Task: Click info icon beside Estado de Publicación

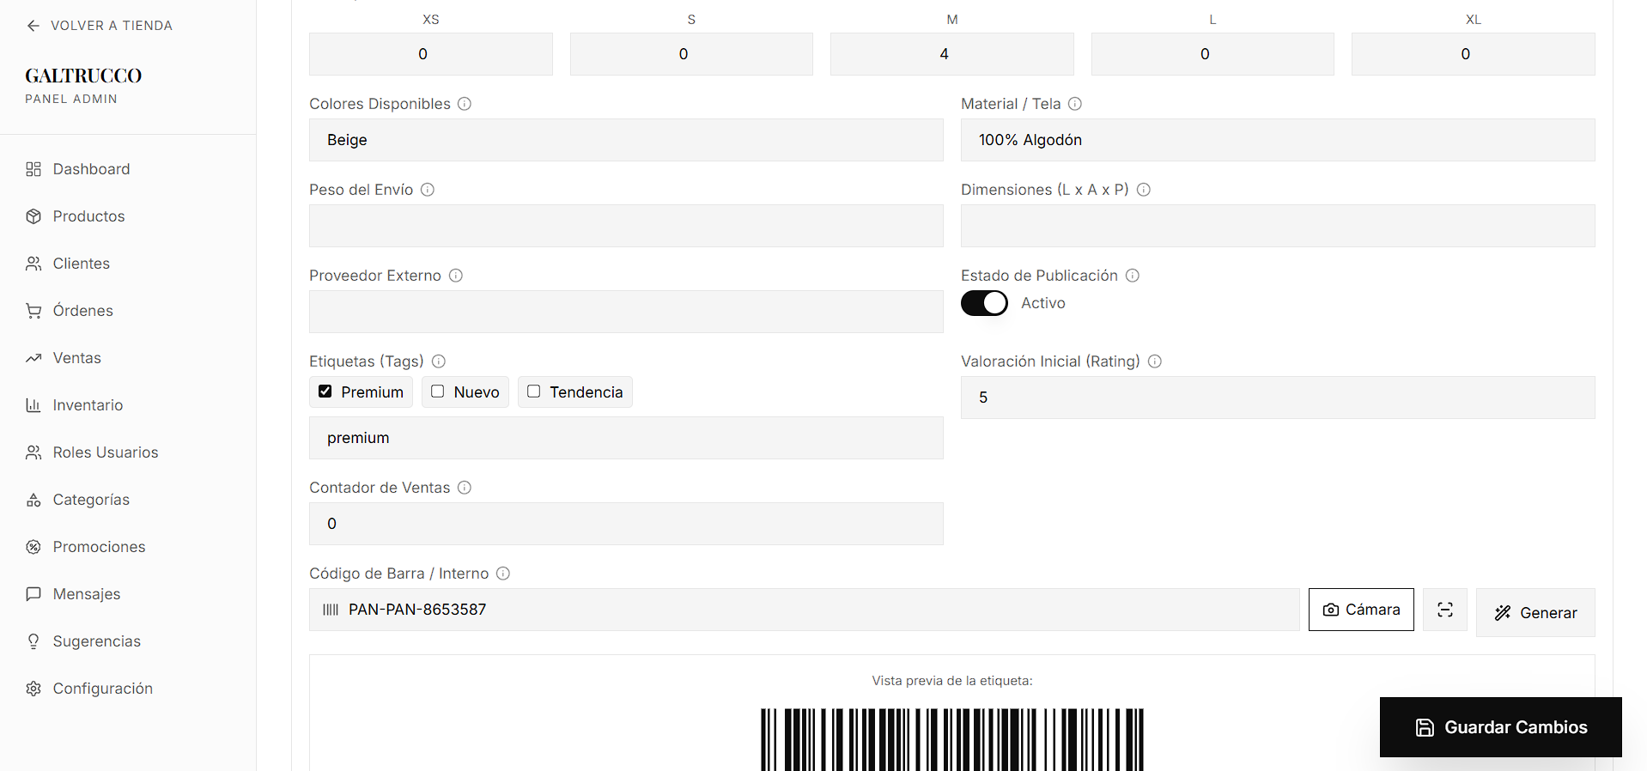Action: [1133, 276]
